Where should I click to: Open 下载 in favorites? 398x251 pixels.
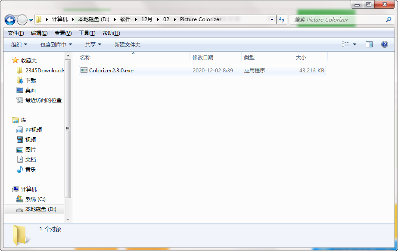coord(31,81)
